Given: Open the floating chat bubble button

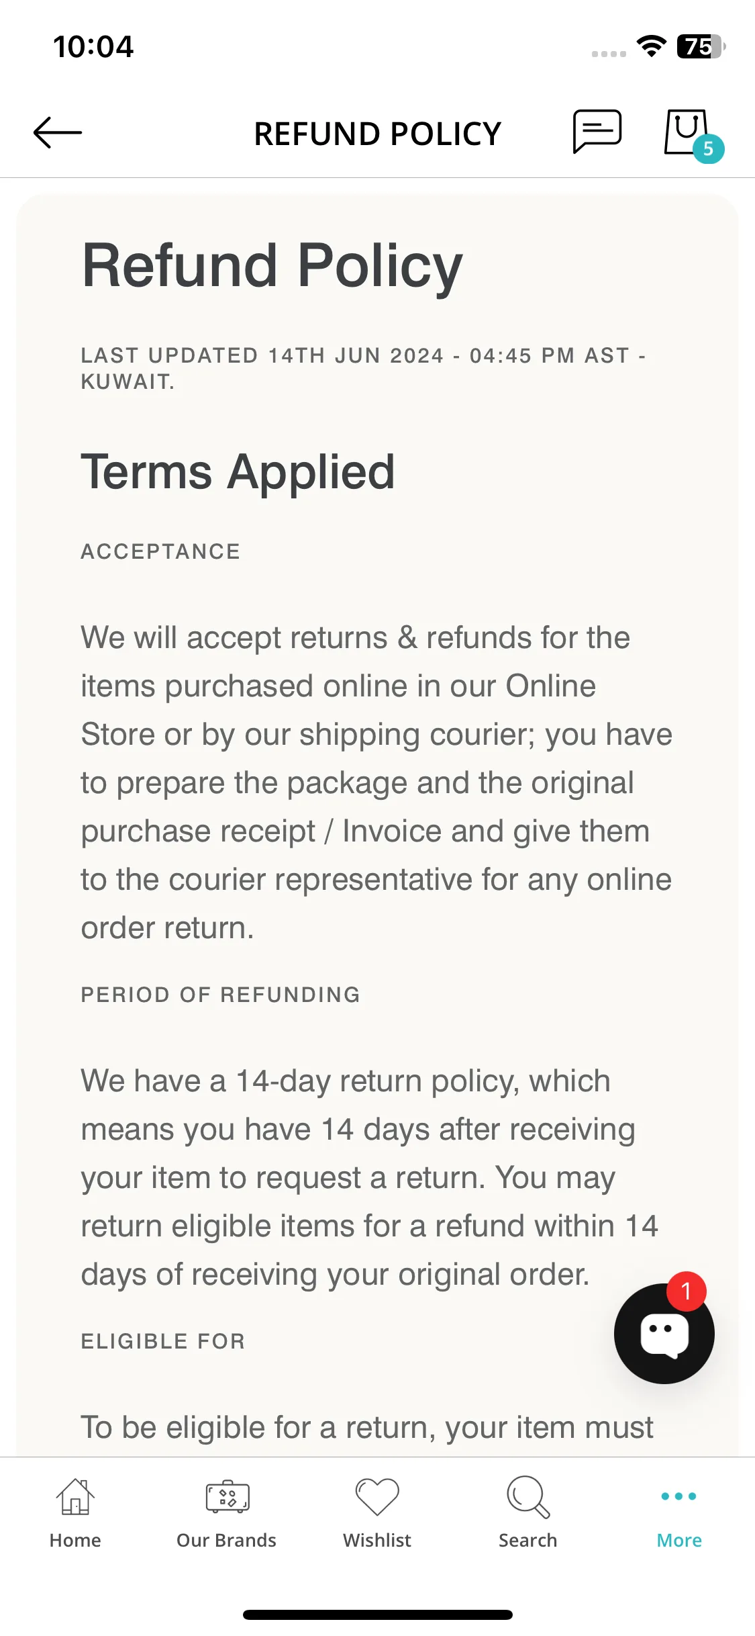Looking at the screenshot, I should point(664,1333).
